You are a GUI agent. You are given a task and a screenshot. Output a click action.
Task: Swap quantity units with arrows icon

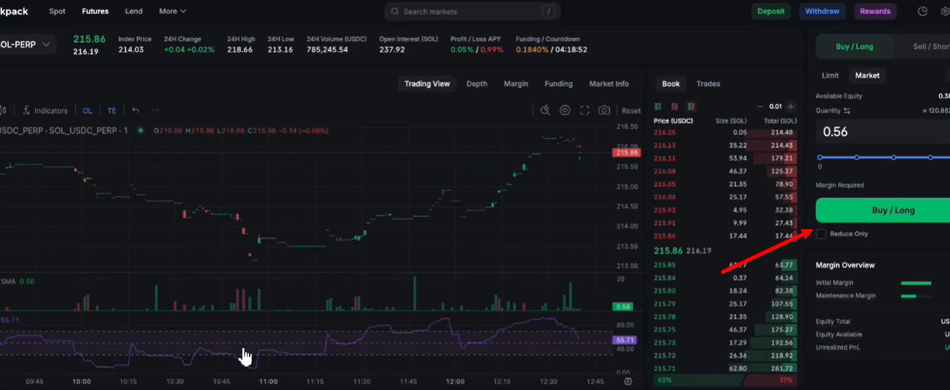[x=847, y=111]
